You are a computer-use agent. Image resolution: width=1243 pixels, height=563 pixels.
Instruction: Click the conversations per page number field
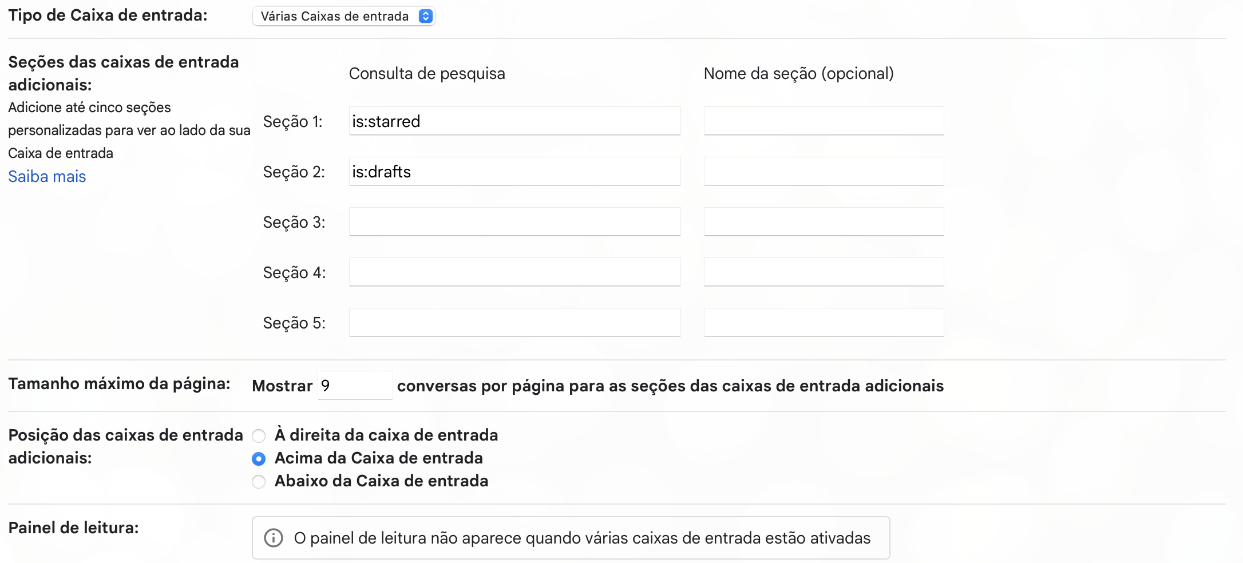pyautogui.click(x=355, y=386)
